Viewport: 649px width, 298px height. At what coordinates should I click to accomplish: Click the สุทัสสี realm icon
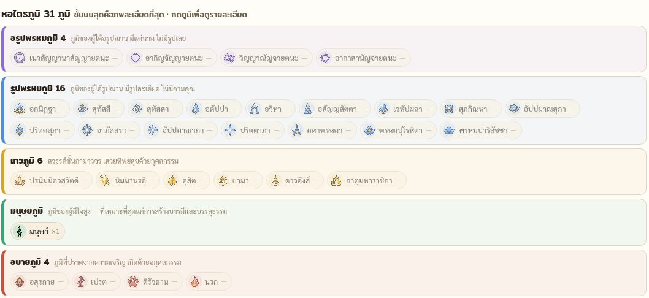(x=82, y=109)
